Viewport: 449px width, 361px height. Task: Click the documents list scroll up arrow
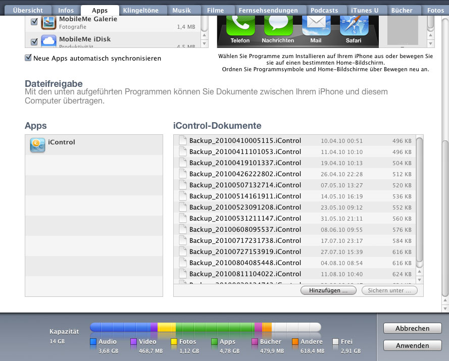point(419,272)
